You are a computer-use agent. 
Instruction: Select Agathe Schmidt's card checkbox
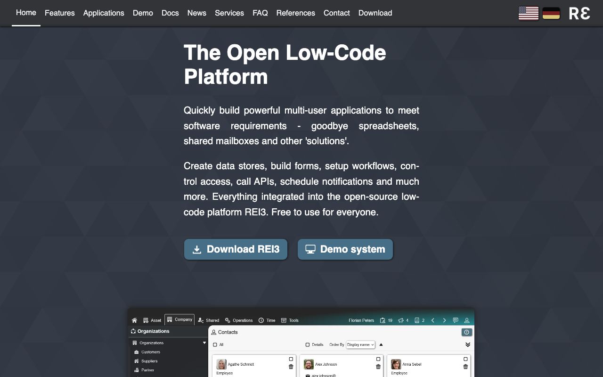click(x=291, y=359)
